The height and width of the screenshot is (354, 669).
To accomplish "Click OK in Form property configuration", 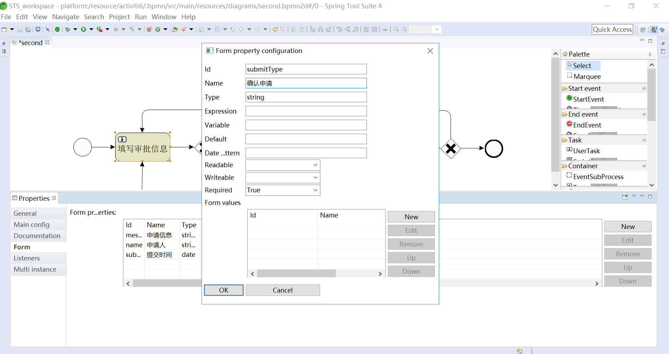I will [x=224, y=290].
